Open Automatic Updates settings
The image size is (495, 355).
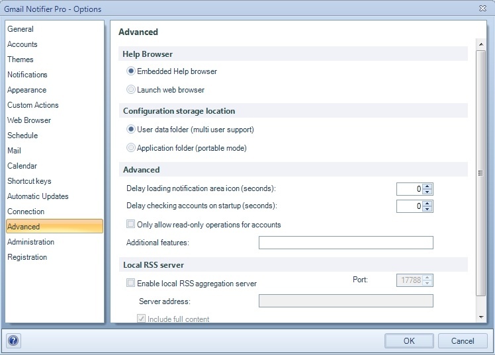tap(55, 196)
